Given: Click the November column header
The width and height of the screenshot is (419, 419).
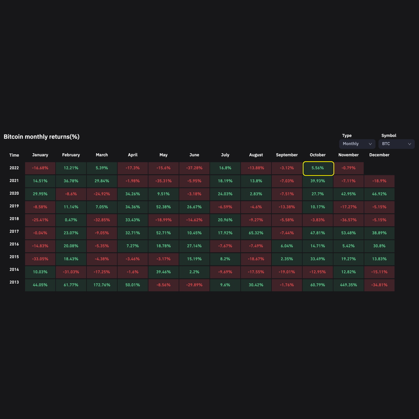Looking at the screenshot, I should pos(348,155).
